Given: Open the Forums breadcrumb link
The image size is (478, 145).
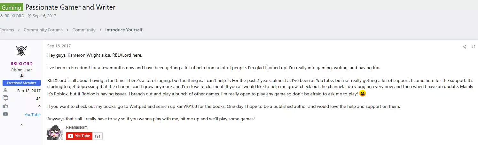Looking at the screenshot, I should pyautogui.click(x=7, y=30).
